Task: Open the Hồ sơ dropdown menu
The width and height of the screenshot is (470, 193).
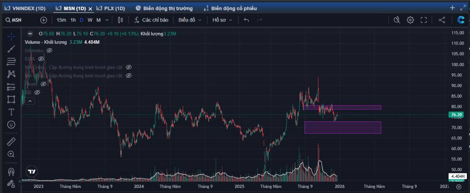Action: click(x=222, y=20)
